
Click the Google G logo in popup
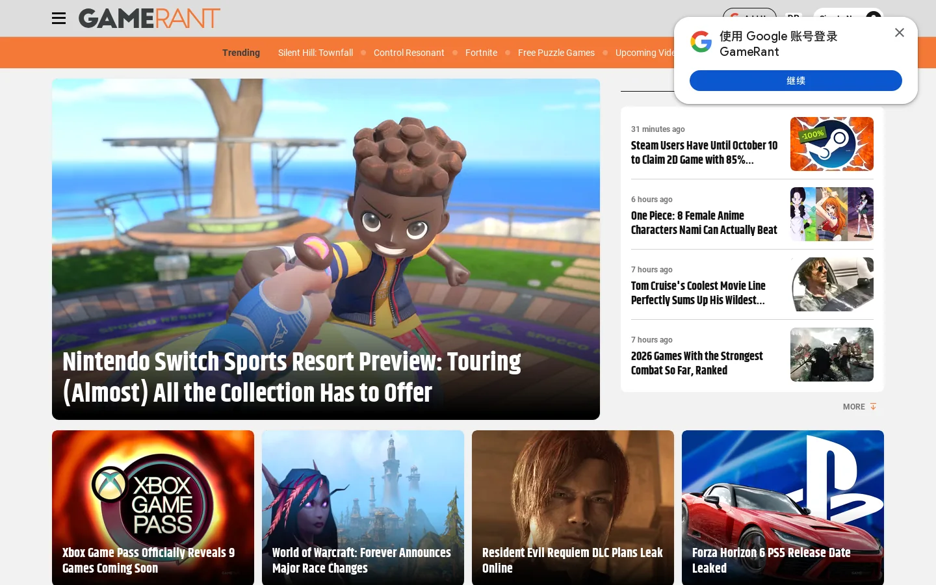click(x=701, y=42)
